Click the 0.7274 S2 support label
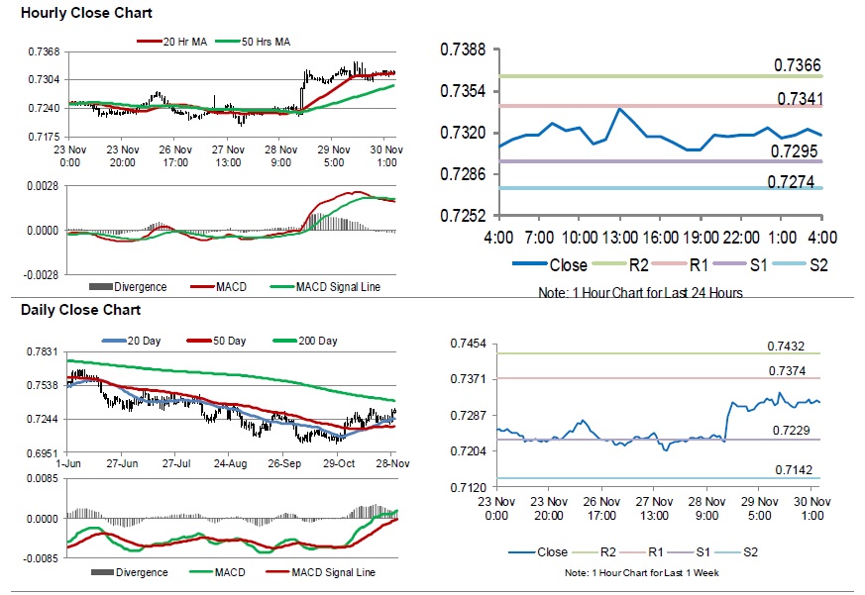The image size is (865, 595). [791, 181]
